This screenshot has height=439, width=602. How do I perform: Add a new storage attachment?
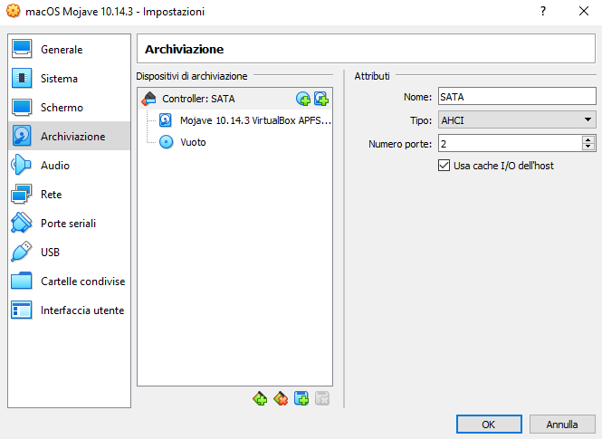coord(301,398)
